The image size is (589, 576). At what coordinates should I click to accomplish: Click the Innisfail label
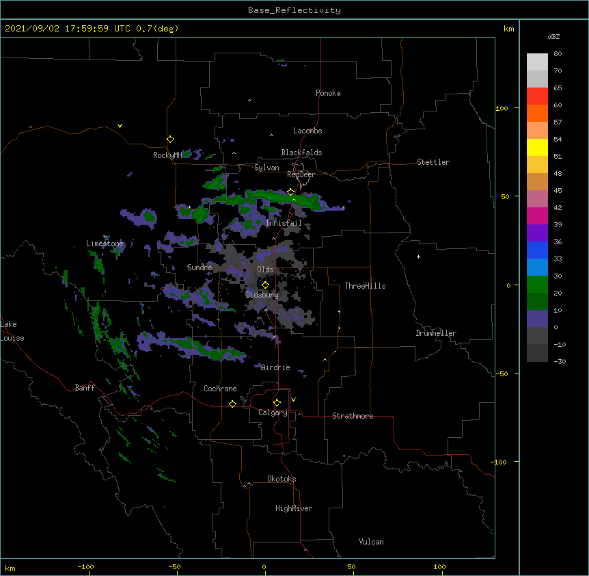click(284, 223)
